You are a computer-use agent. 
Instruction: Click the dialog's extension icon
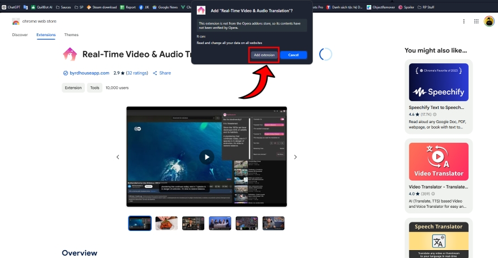(x=201, y=11)
